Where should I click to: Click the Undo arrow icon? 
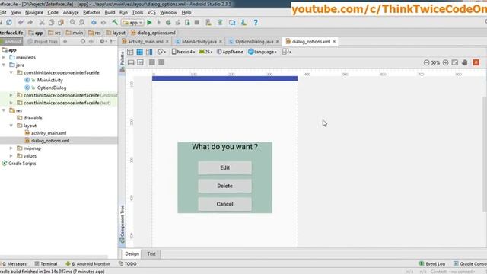[21, 22]
